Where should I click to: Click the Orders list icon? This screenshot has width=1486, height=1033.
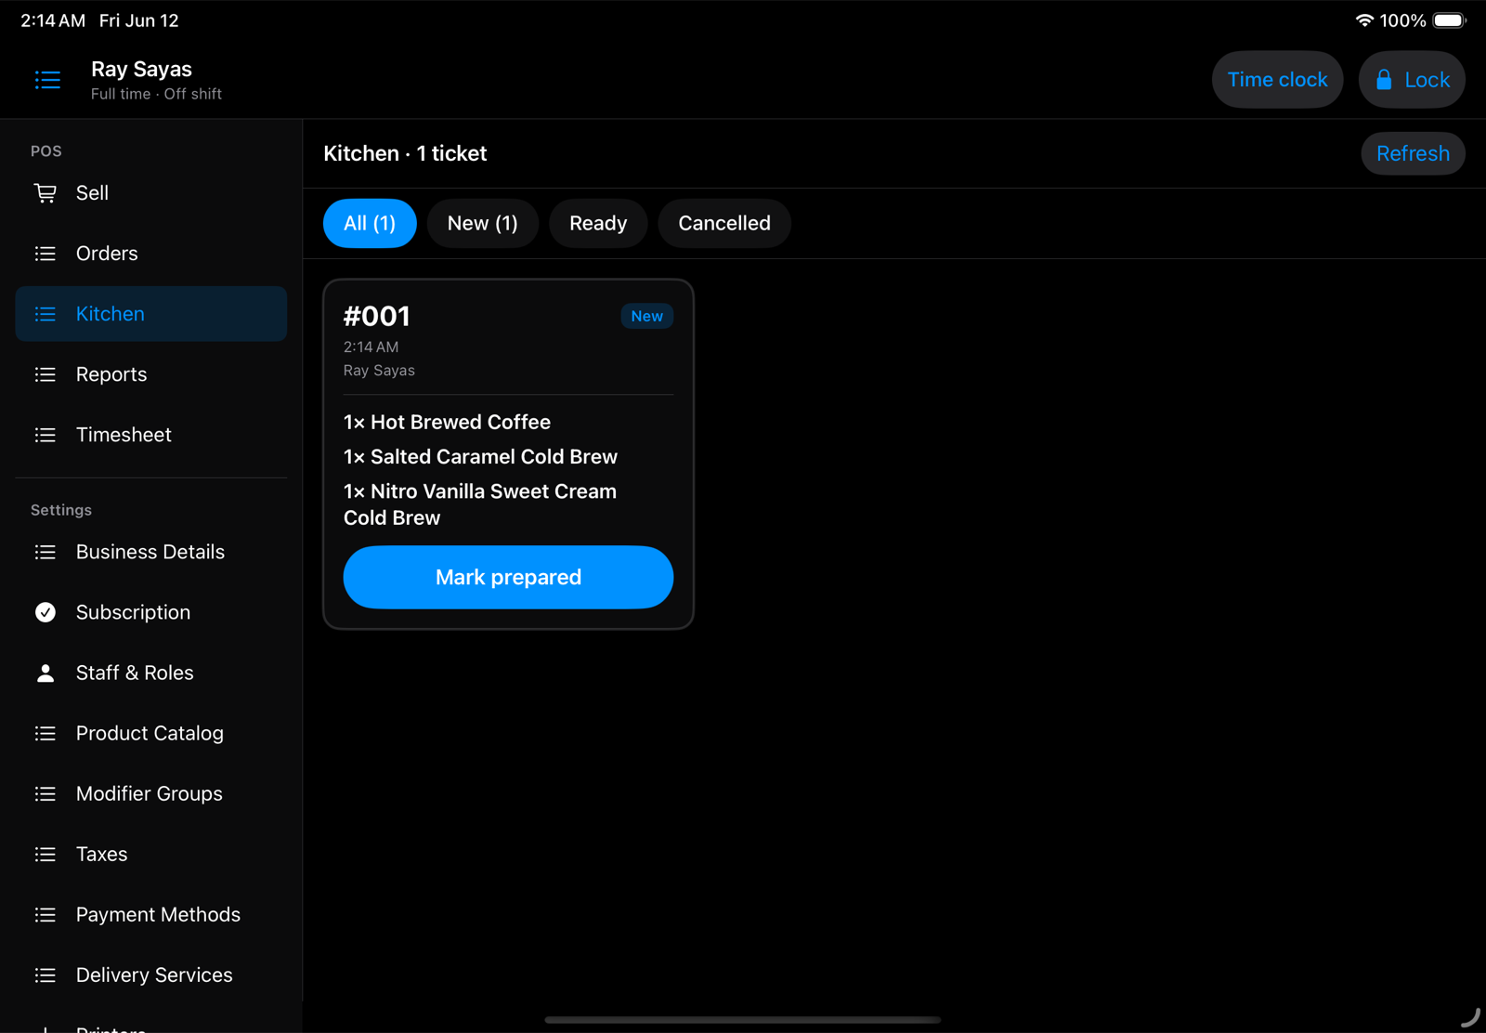pos(45,254)
